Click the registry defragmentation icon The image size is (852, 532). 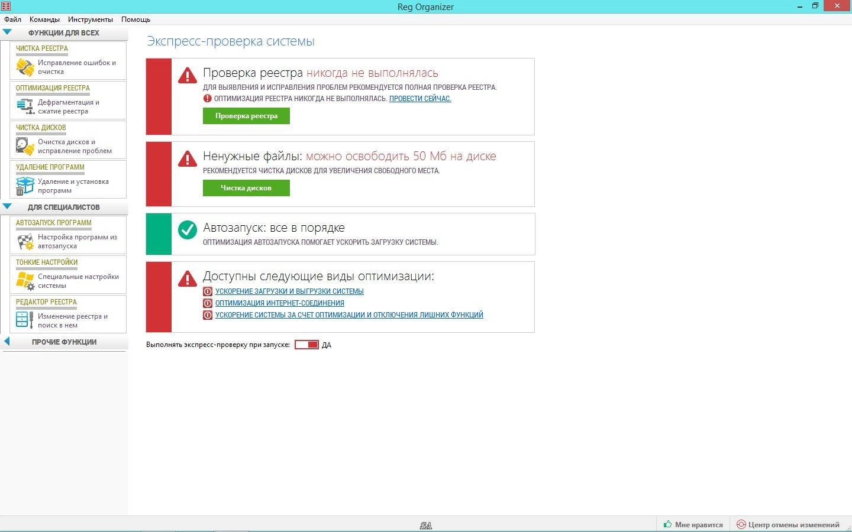coord(25,106)
